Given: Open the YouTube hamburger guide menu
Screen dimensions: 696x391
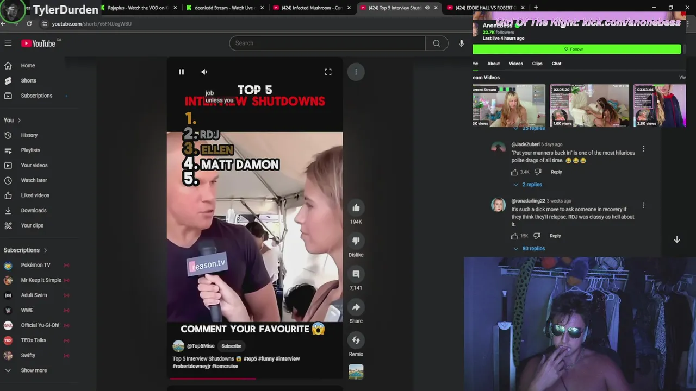Looking at the screenshot, I should [8, 43].
